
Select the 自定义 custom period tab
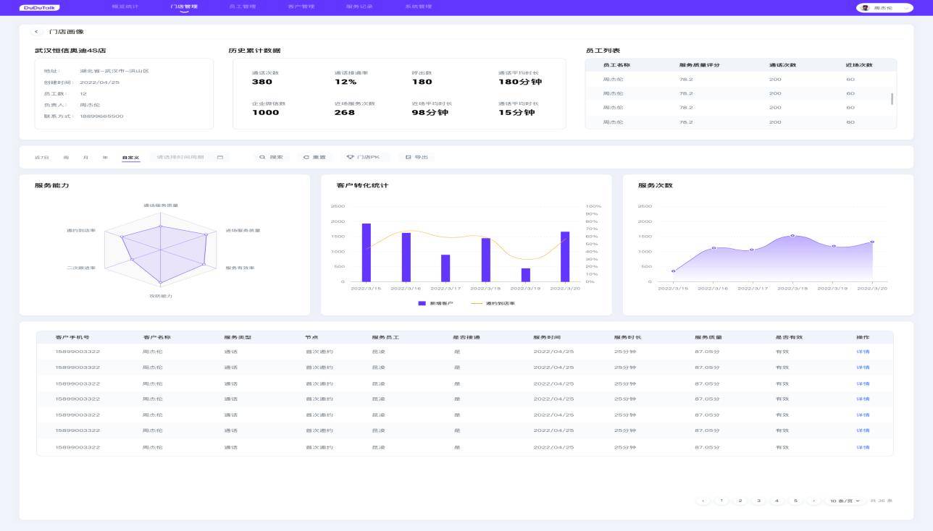point(130,157)
